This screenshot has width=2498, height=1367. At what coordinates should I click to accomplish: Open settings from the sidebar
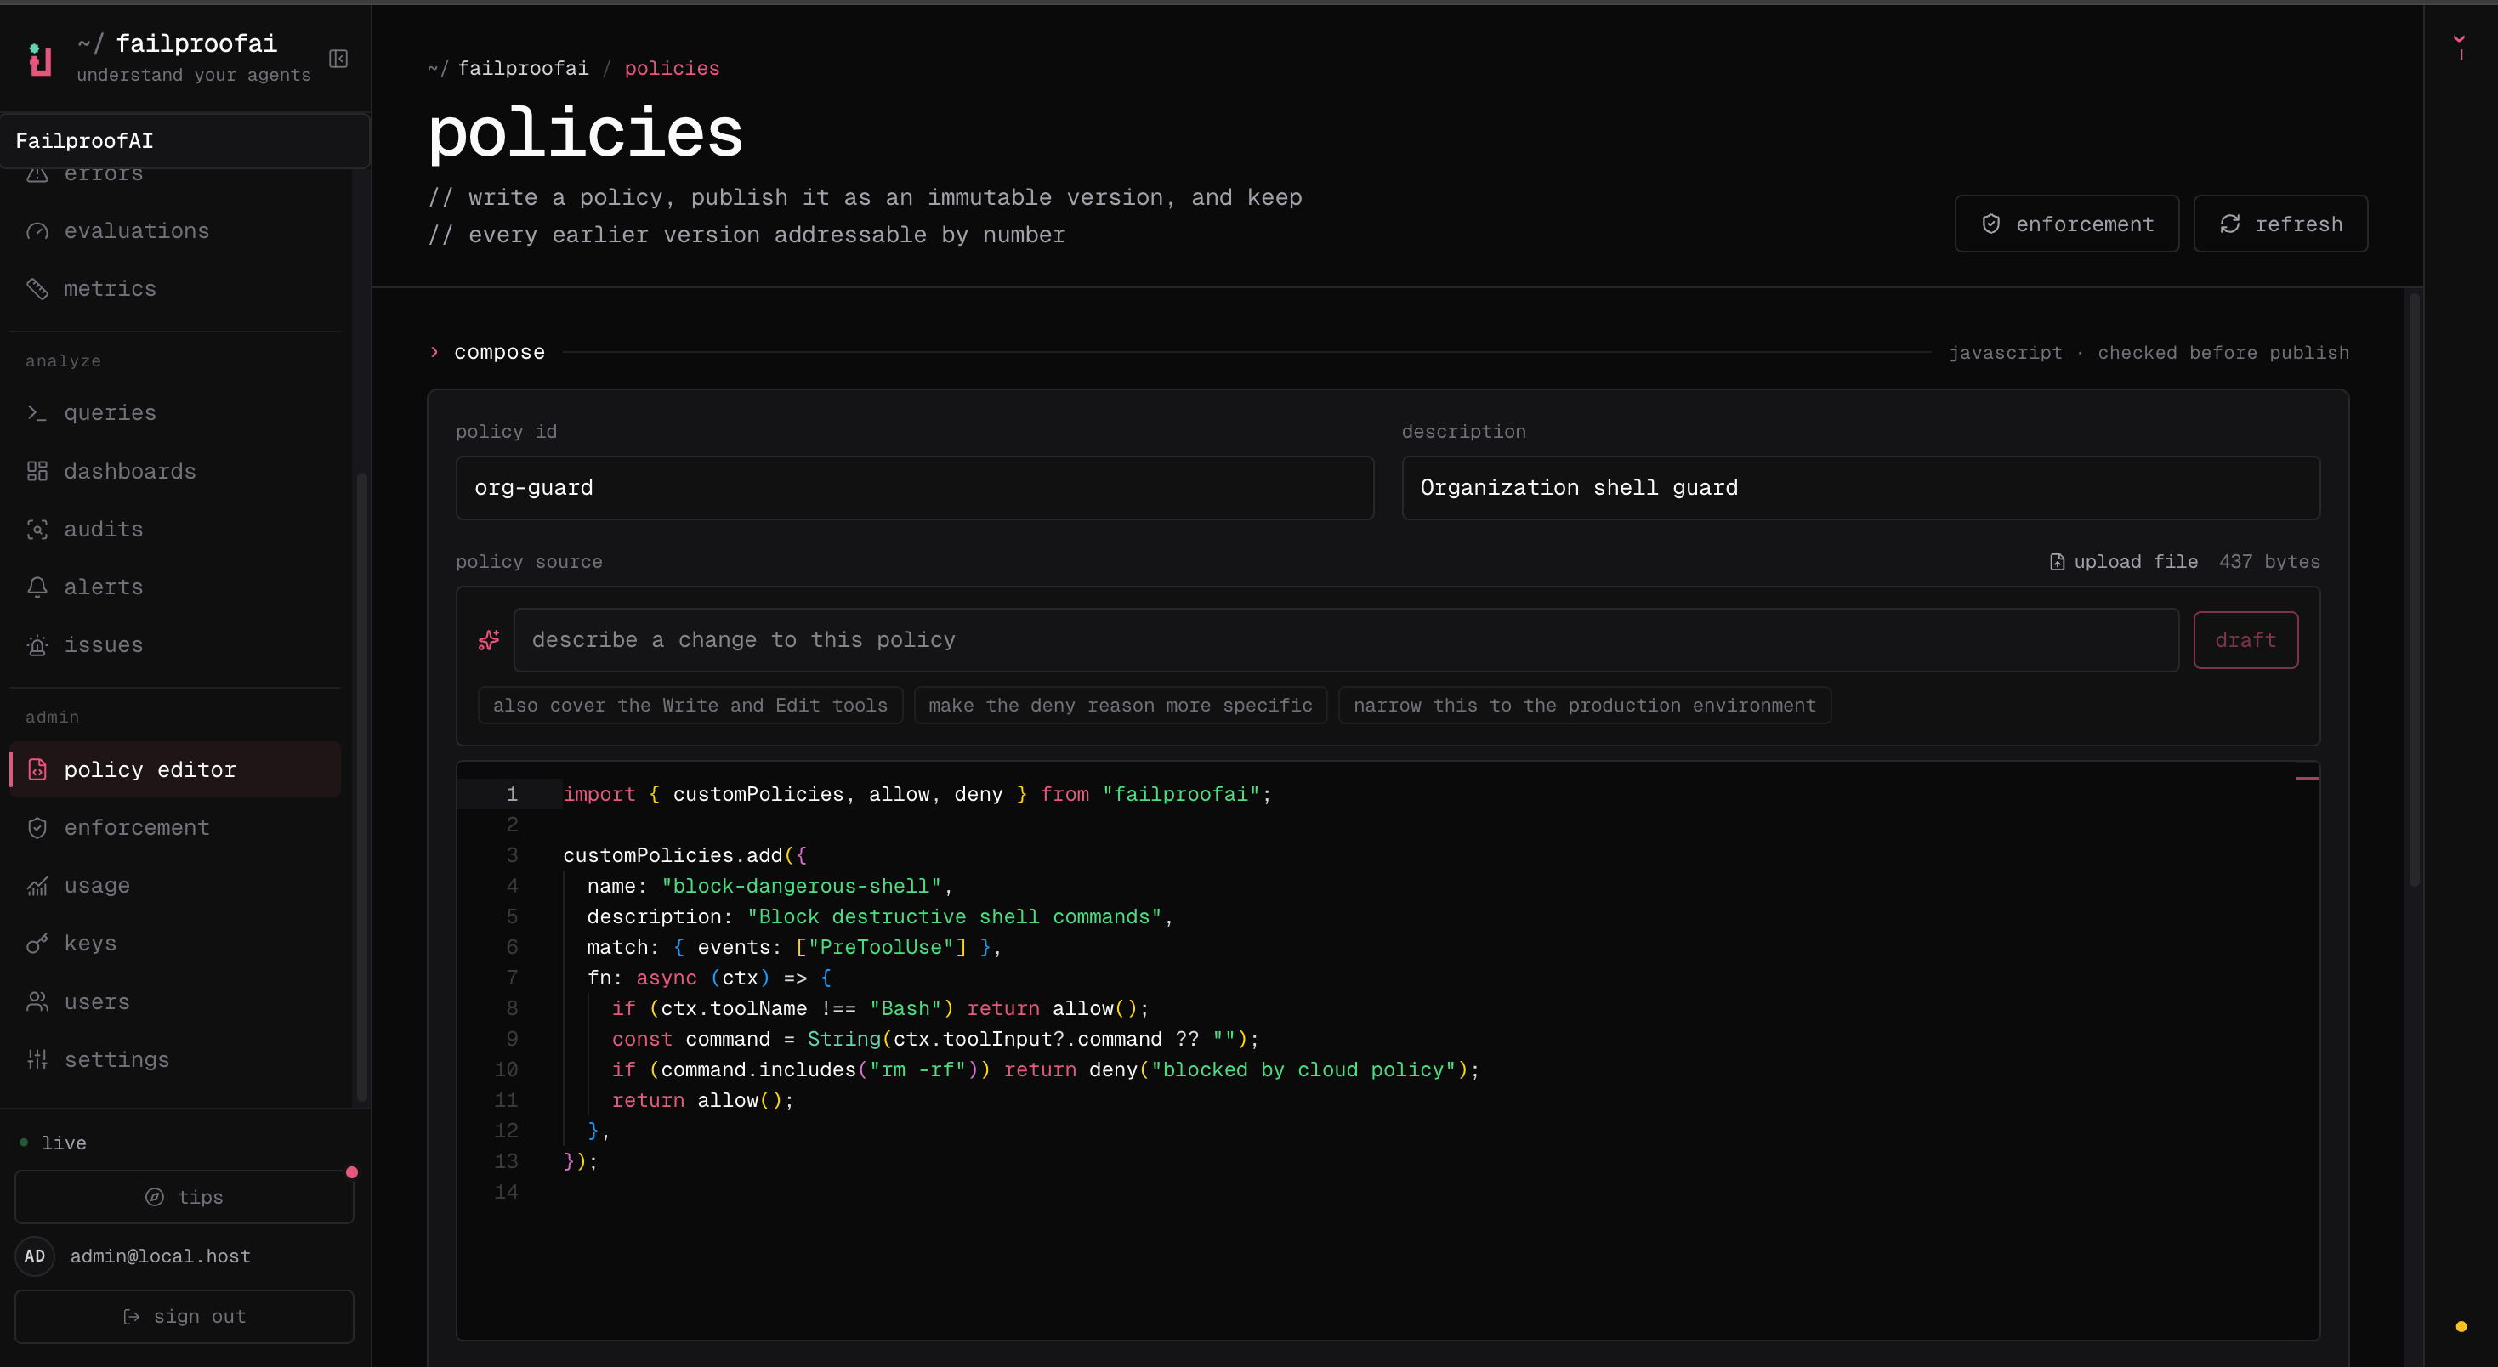[174, 1059]
